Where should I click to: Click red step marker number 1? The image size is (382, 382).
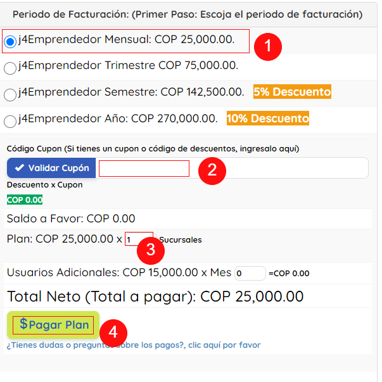(268, 47)
